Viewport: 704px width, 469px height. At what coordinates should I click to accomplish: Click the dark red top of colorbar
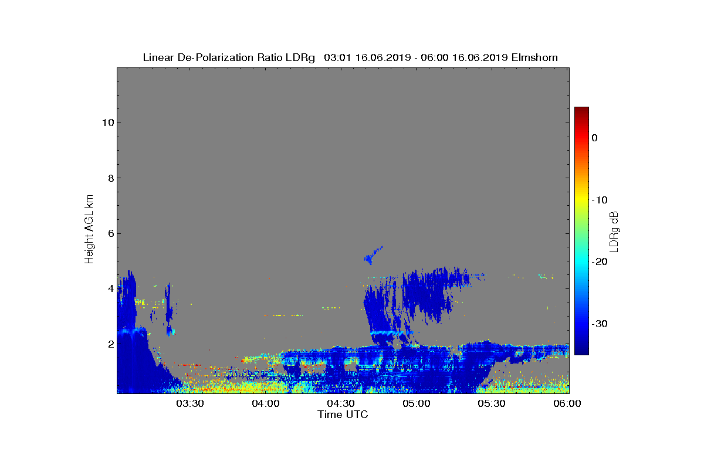(x=581, y=111)
